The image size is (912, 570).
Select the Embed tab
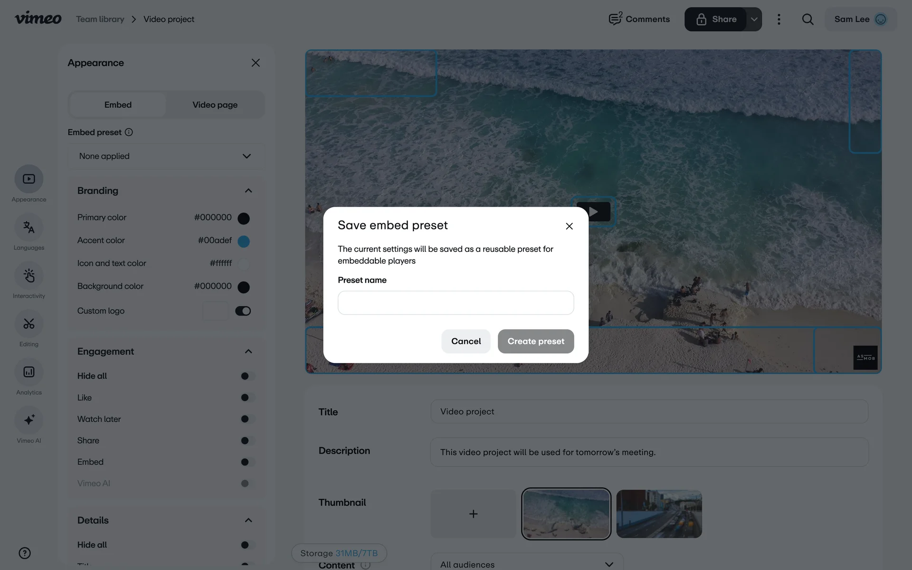pos(118,105)
